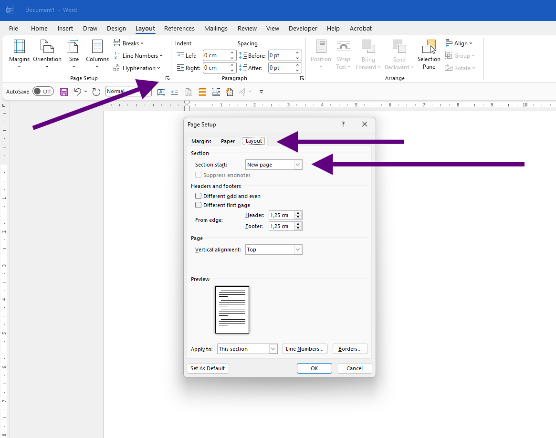Open the Align menu
Viewport: 556px width, 438px height.
click(459, 43)
